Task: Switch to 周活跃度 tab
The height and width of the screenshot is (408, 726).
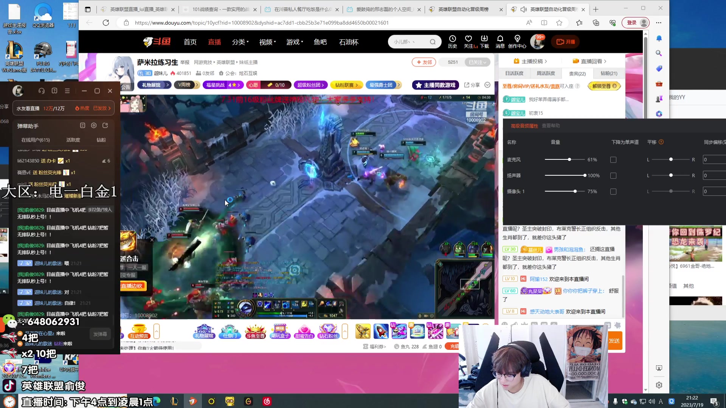Action: (x=546, y=74)
